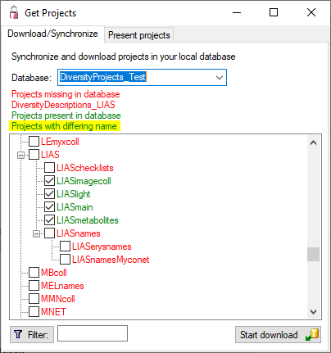
Task: Click the Start download button
Action: click(x=278, y=334)
